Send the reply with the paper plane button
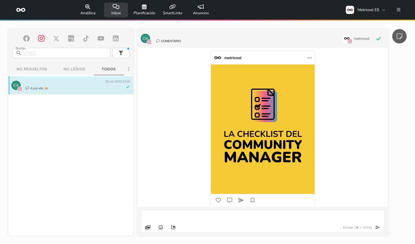 point(378,227)
